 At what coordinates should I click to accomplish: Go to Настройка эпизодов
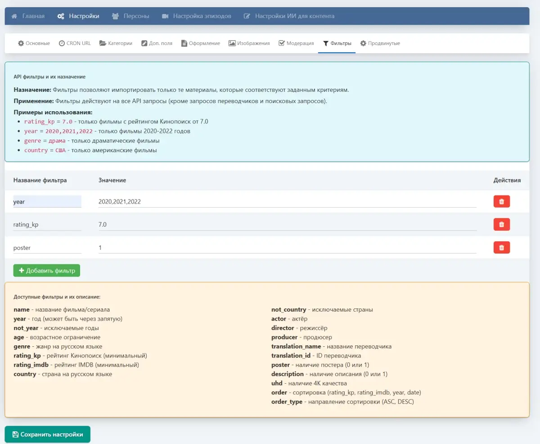click(196, 16)
